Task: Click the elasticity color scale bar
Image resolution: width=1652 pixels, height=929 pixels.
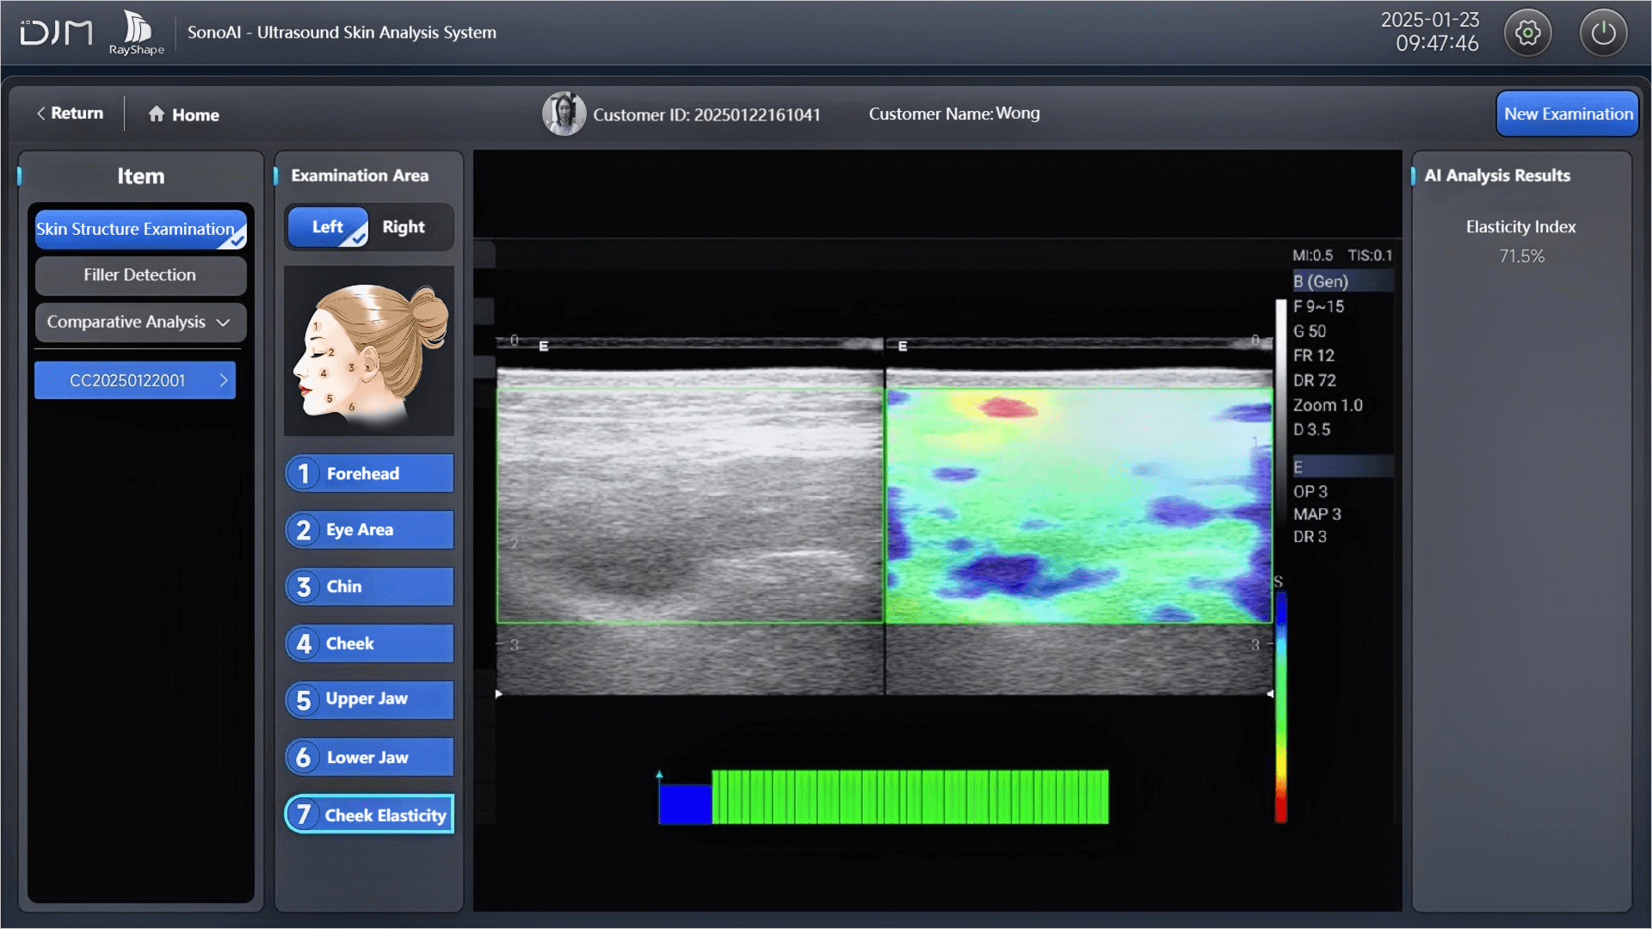Action: 1280,705
